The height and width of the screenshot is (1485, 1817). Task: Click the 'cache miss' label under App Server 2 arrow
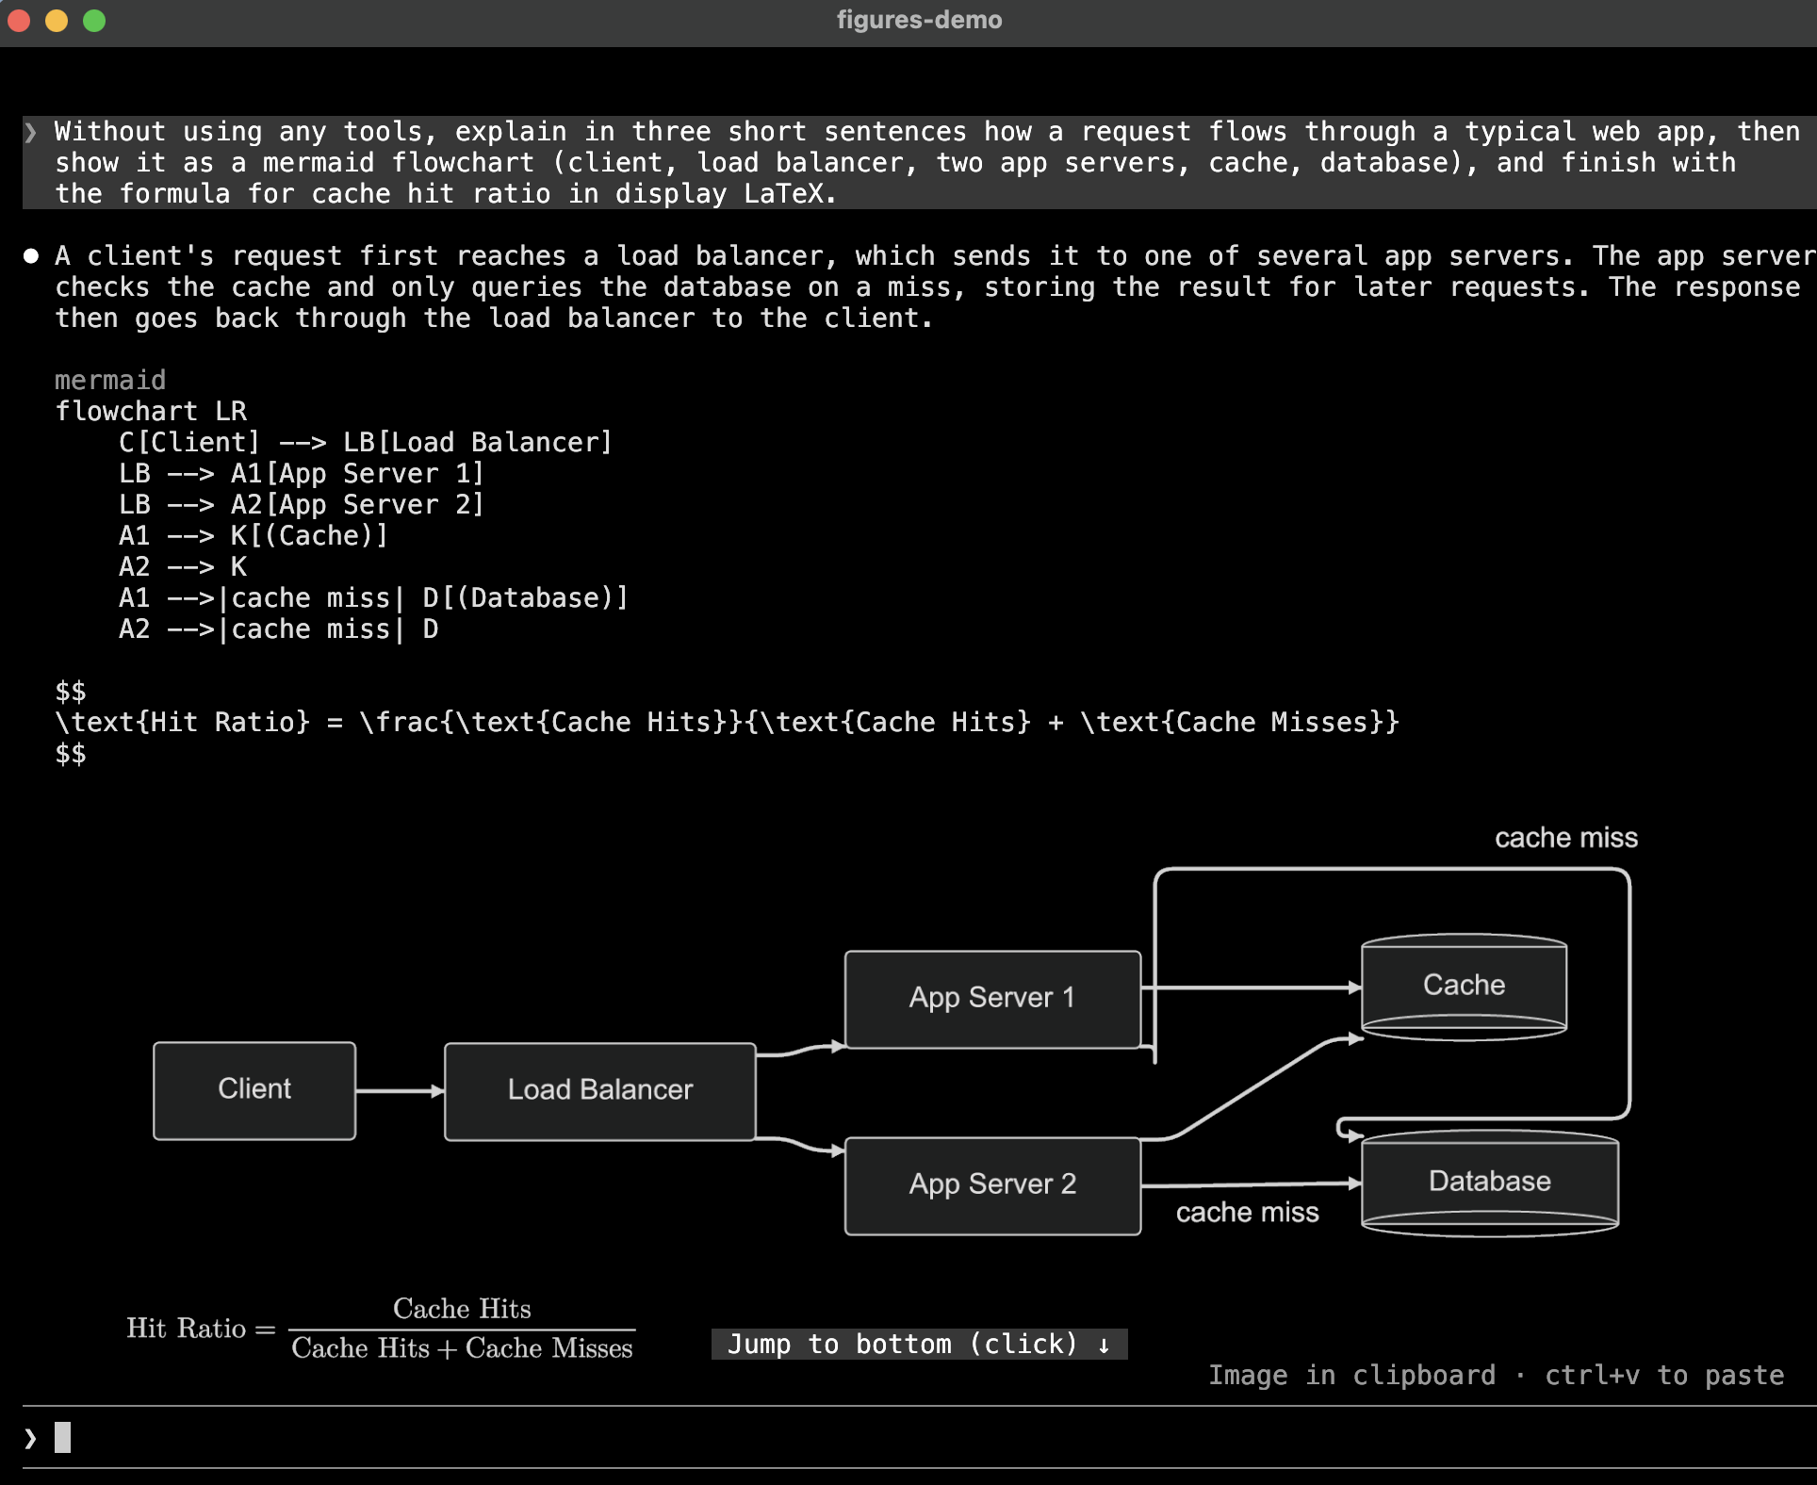click(1247, 1213)
